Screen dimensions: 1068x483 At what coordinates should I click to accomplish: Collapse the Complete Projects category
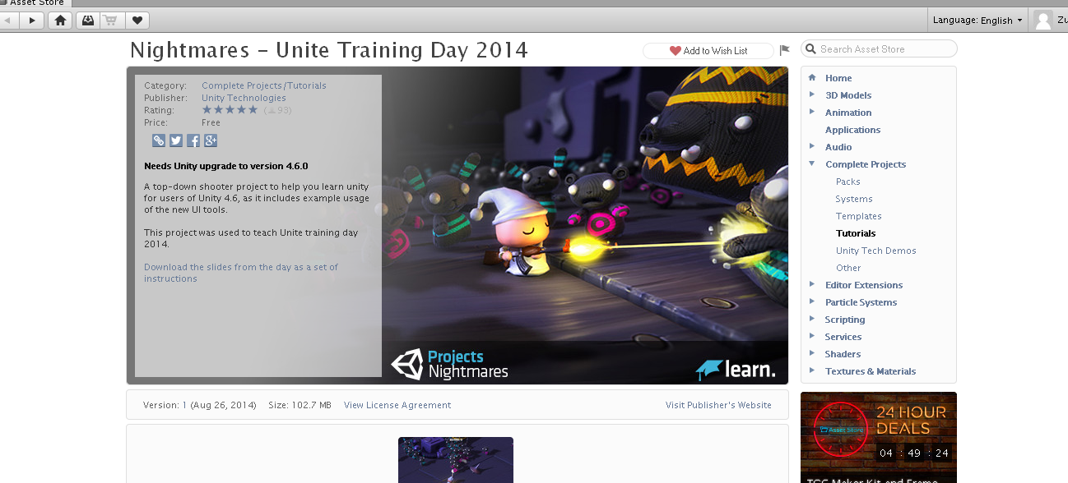(x=812, y=163)
